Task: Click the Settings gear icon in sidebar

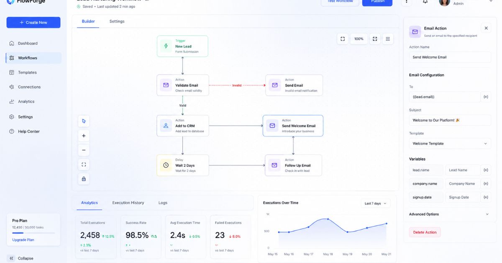Action: coord(12,117)
